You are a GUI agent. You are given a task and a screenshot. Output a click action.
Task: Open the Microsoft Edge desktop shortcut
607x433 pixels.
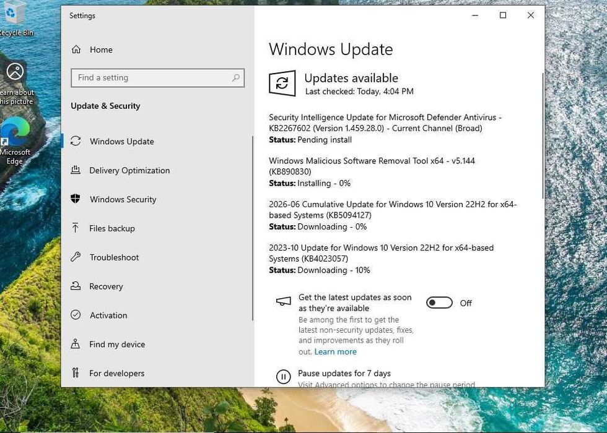click(15, 142)
